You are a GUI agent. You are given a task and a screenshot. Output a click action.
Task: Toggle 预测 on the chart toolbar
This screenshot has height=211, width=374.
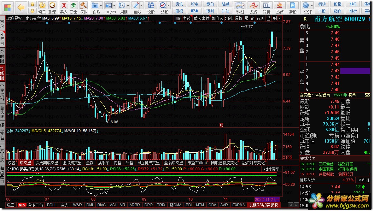tap(260, 18)
